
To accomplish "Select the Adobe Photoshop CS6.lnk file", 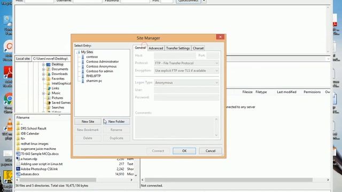I will click(x=39, y=169).
